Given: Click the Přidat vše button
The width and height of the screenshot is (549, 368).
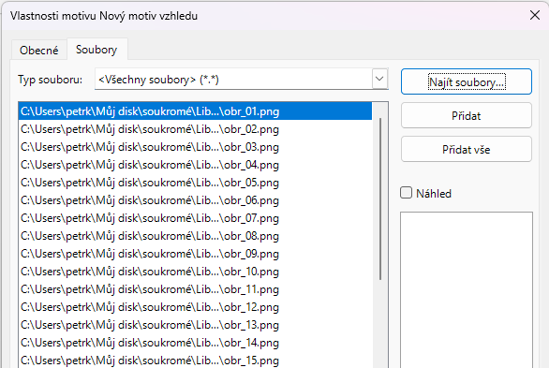Looking at the screenshot, I should (467, 150).
